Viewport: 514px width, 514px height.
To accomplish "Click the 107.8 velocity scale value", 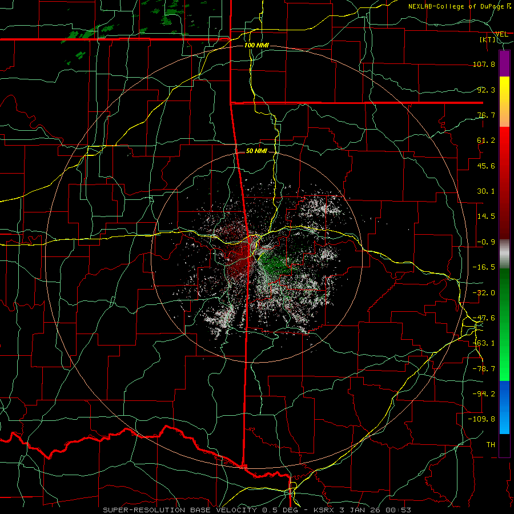I will tap(484, 64).
